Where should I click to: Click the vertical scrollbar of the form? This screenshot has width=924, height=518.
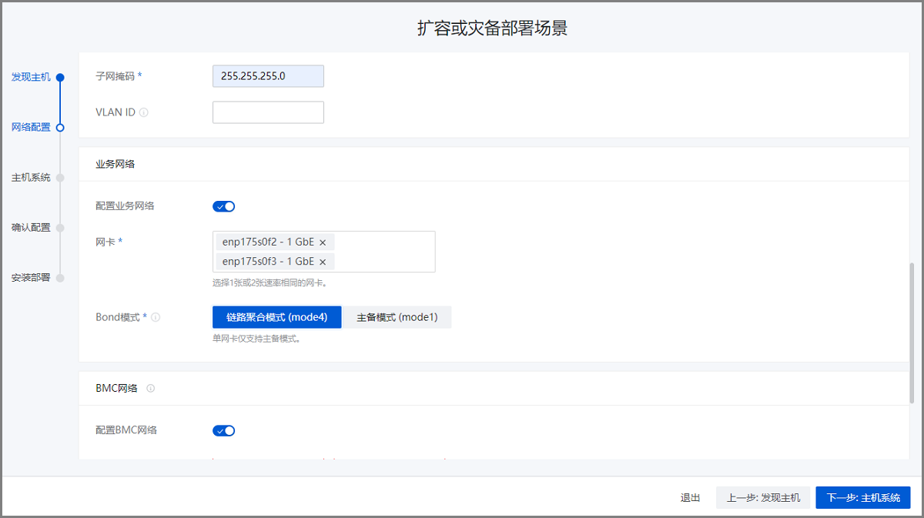(912, 331)
